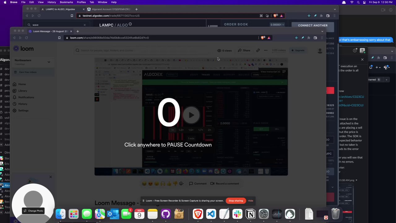
Task: Click the pause icon on the sharing bar
Action: [x=143, y=201]
